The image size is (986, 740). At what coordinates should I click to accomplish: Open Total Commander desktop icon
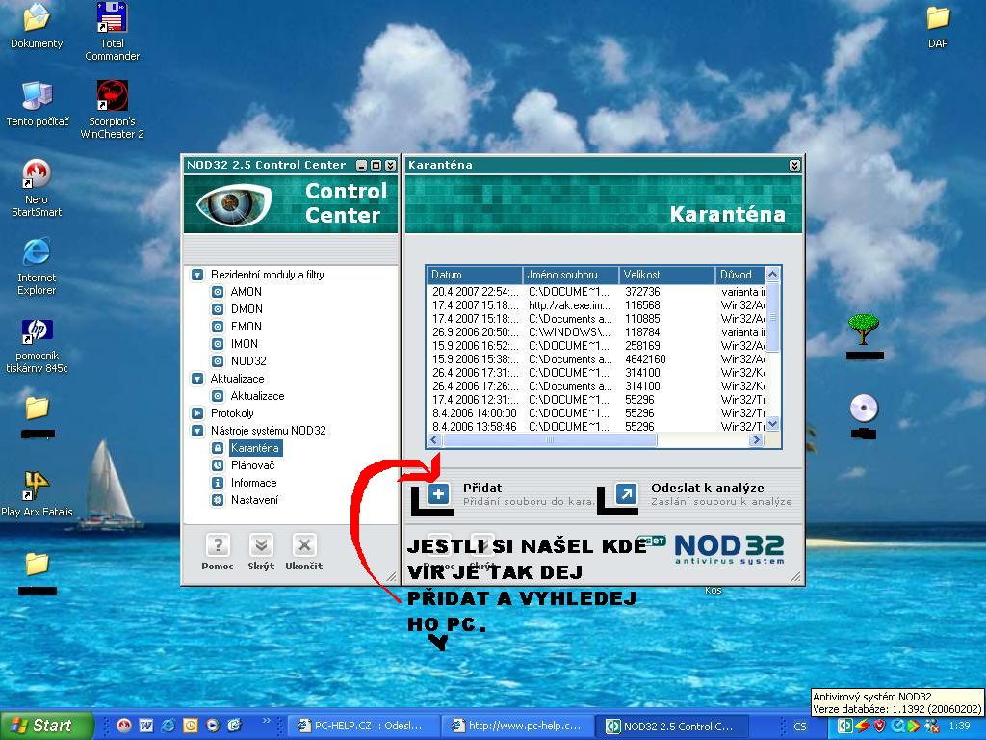(112, 19)
